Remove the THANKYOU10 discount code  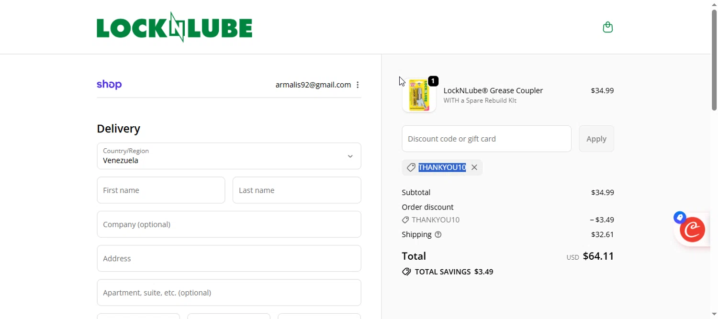click(474, 167)
